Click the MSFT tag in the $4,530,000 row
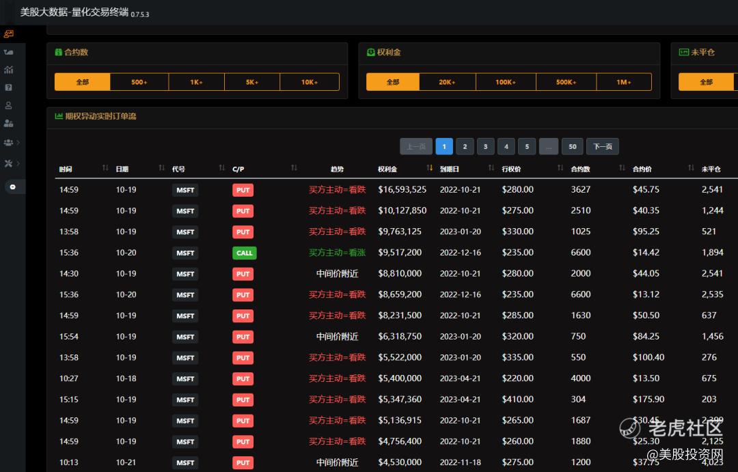The image size is (738, 472). coord(185,462)
